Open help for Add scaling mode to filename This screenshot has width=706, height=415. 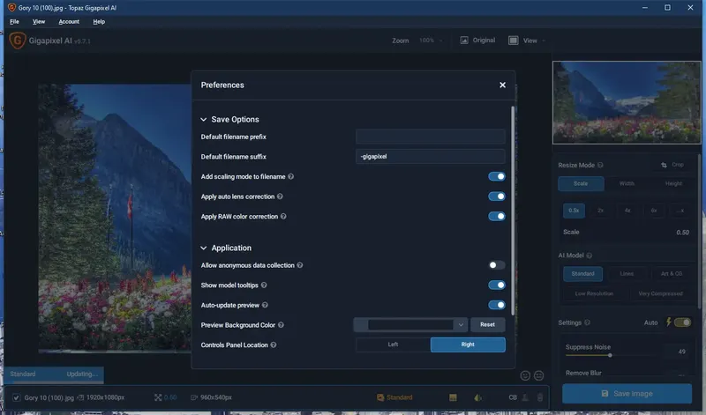[x=291, y=177]
